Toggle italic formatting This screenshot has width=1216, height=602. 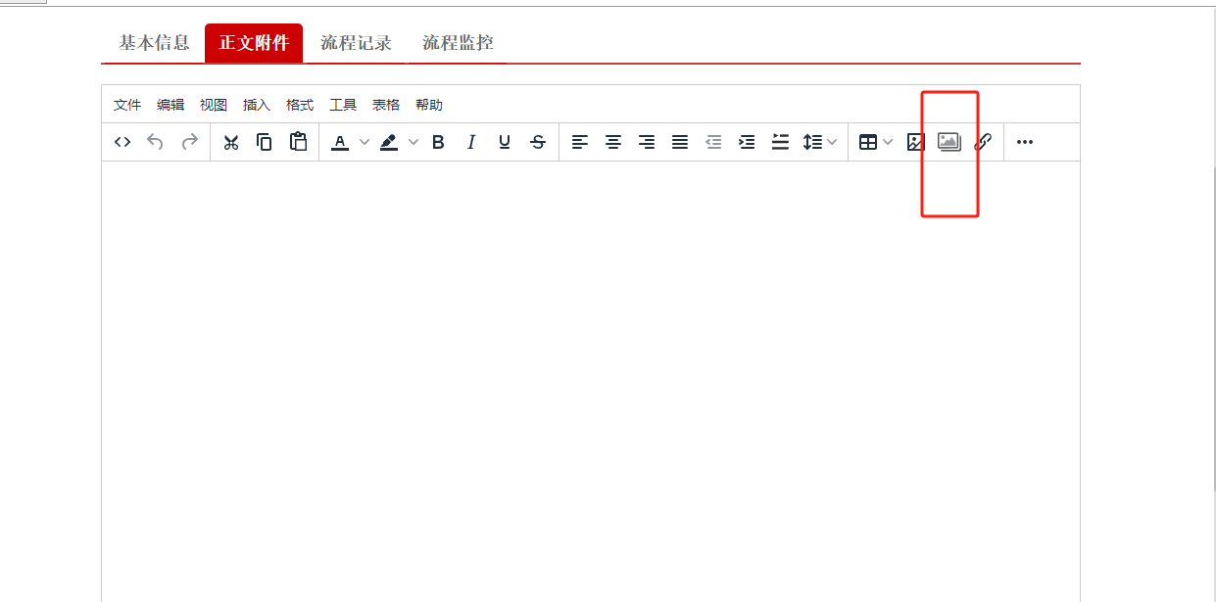coord(471,142)
